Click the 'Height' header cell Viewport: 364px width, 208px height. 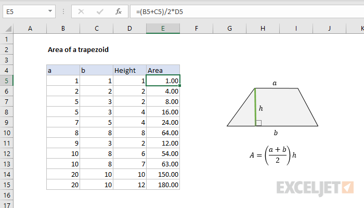point(130,70)
